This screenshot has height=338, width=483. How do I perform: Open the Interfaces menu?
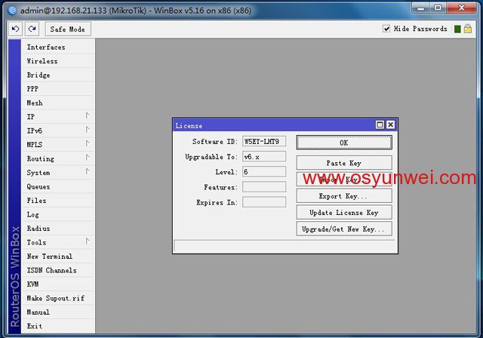pos(58,47)
